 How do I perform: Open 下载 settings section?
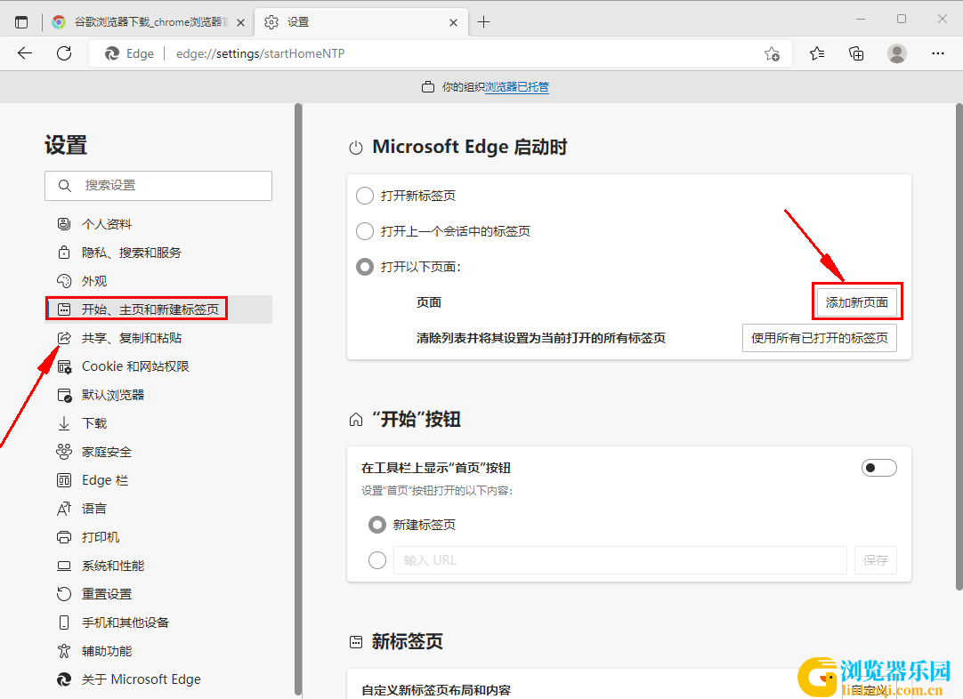click(x=158, y=422)
